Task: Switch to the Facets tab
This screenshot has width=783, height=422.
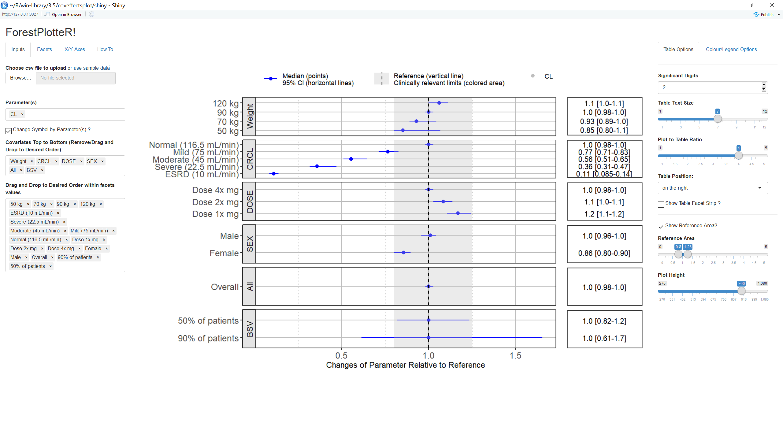Action: (44, 49)
